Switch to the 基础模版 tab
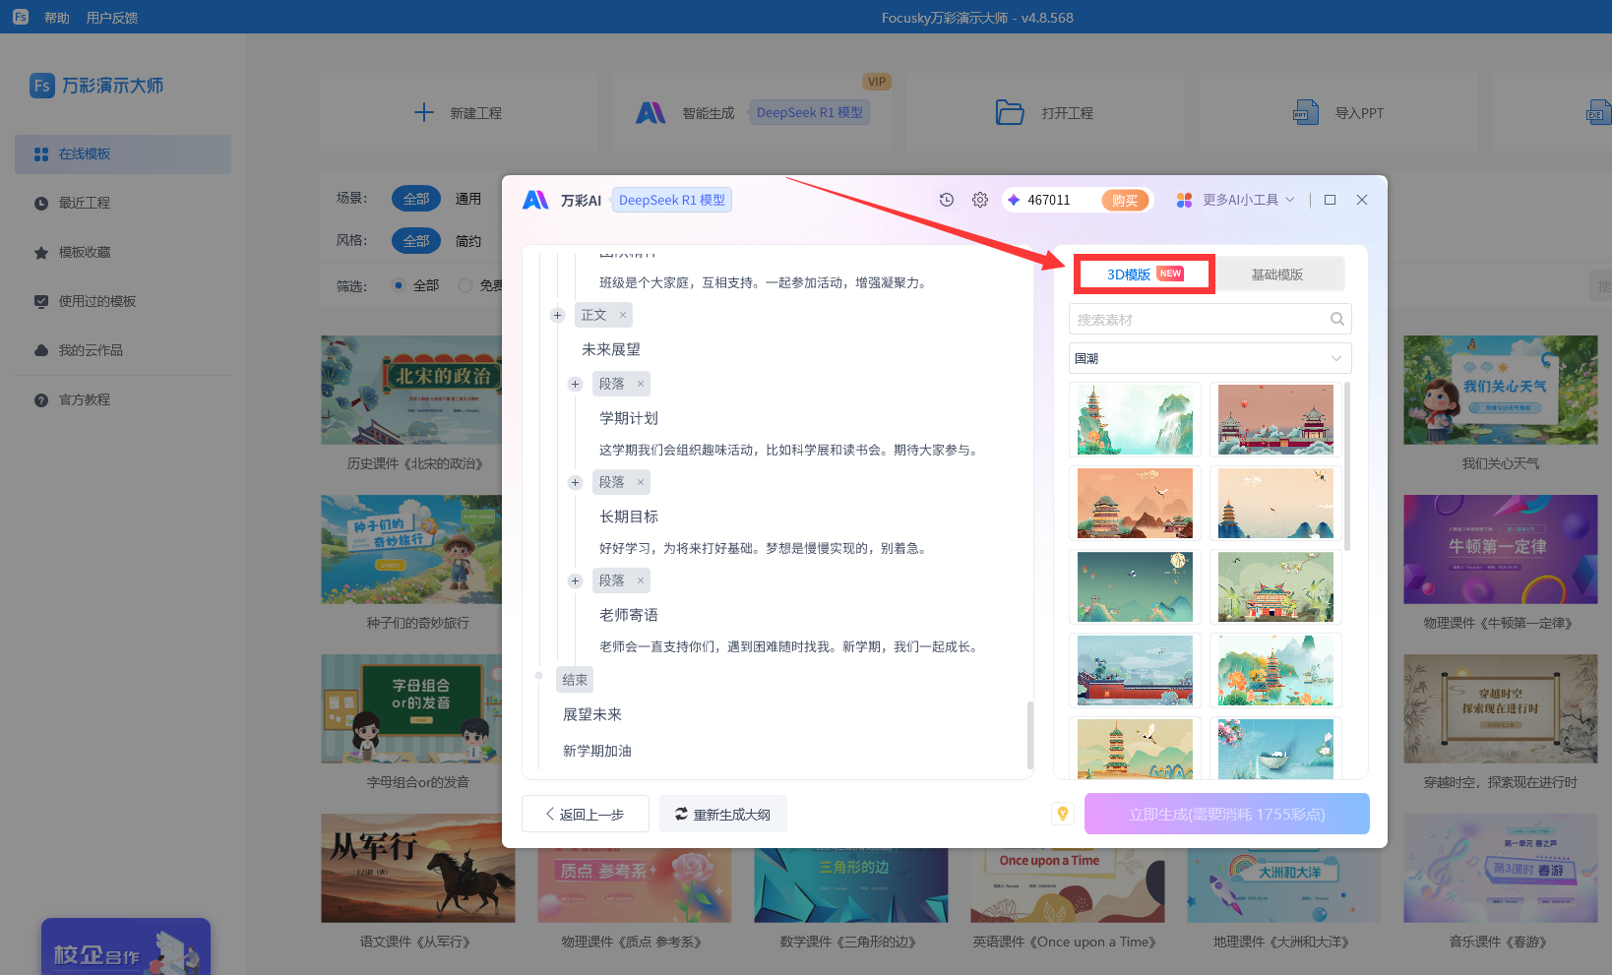This screenshot has width=1612, height=975. 1277,274
